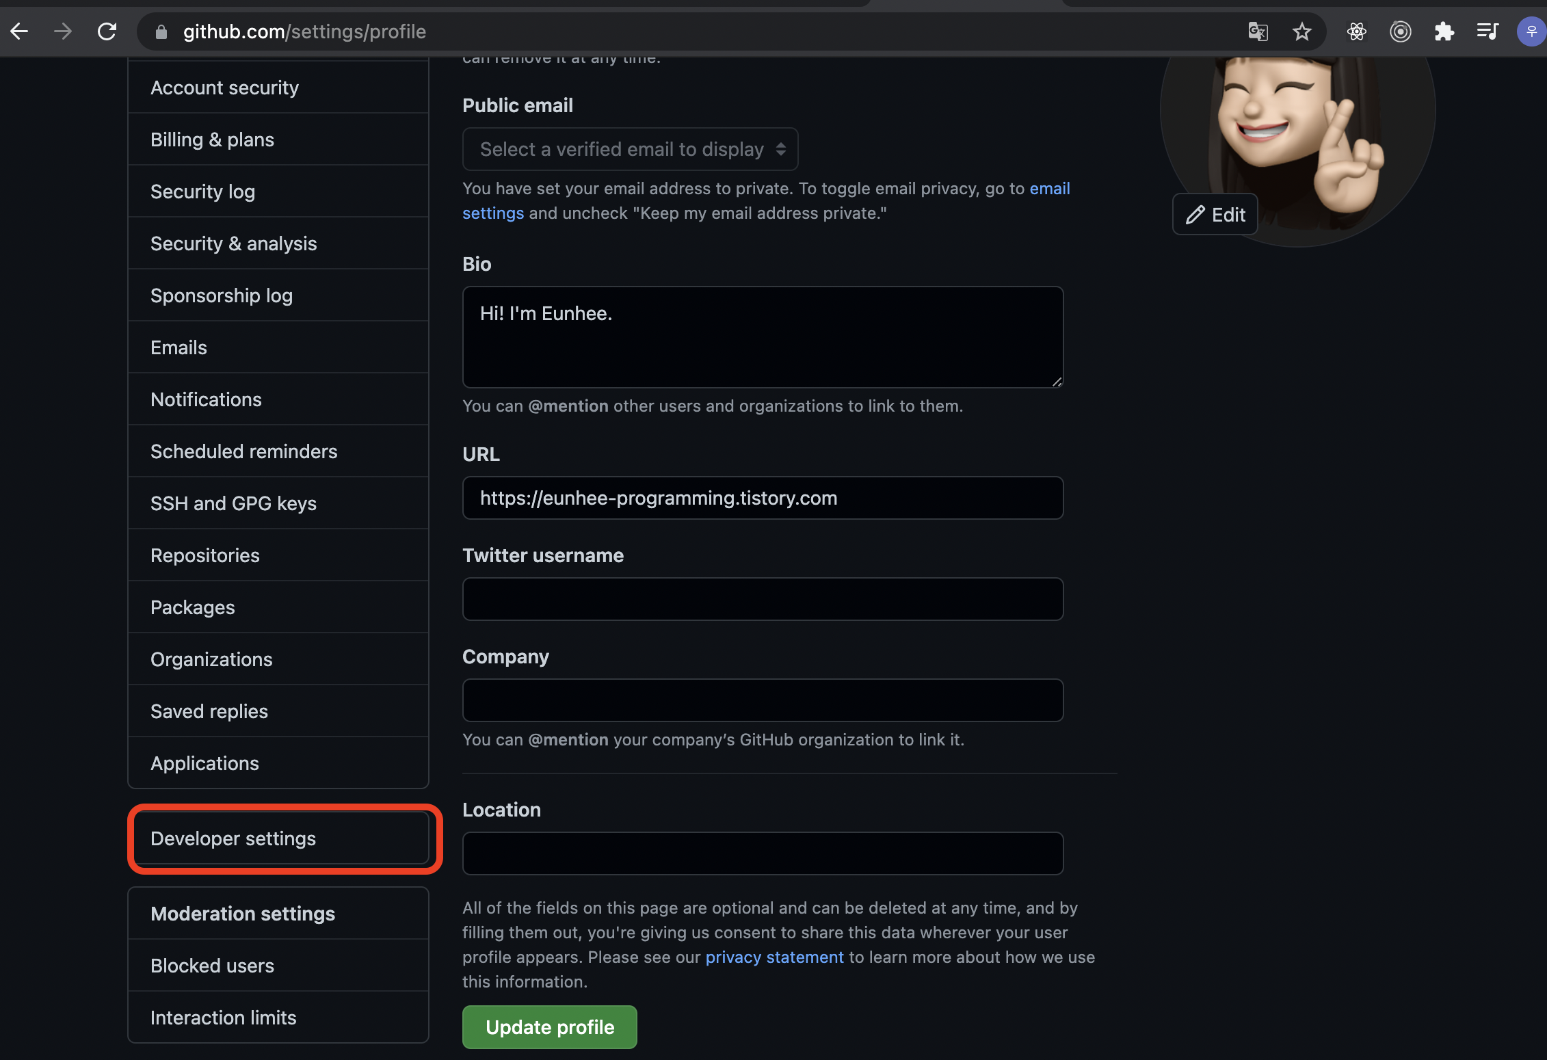Click Edit on the profile picture
The width and height of the screenshot is (1547, 1060).
point(1215,215)
